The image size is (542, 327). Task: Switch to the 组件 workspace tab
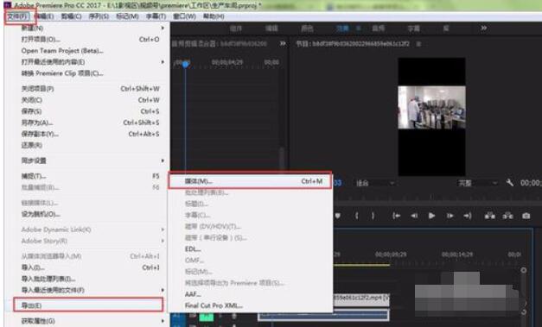click(236, 28)
